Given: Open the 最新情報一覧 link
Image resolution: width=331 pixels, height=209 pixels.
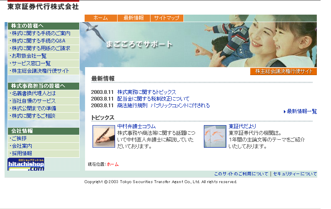Looking at the screenshot, I should [x=302, y=111].
